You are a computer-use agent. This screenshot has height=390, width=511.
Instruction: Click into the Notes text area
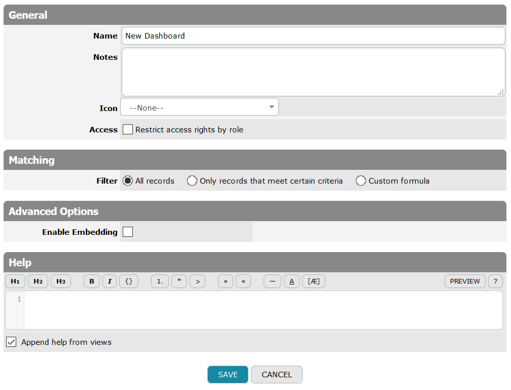pos(313,72)
